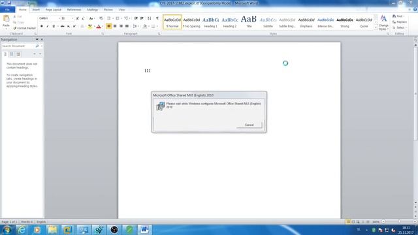418x235 pixels.
Task: Switch to the Page Layout tab
Action: pos(54,10)
